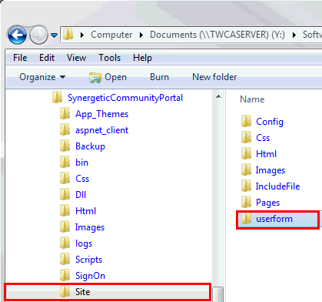Viewport: 322px width, 302px height.
Task: Select bin folder in tree
Action: click(x=81, y=163)
